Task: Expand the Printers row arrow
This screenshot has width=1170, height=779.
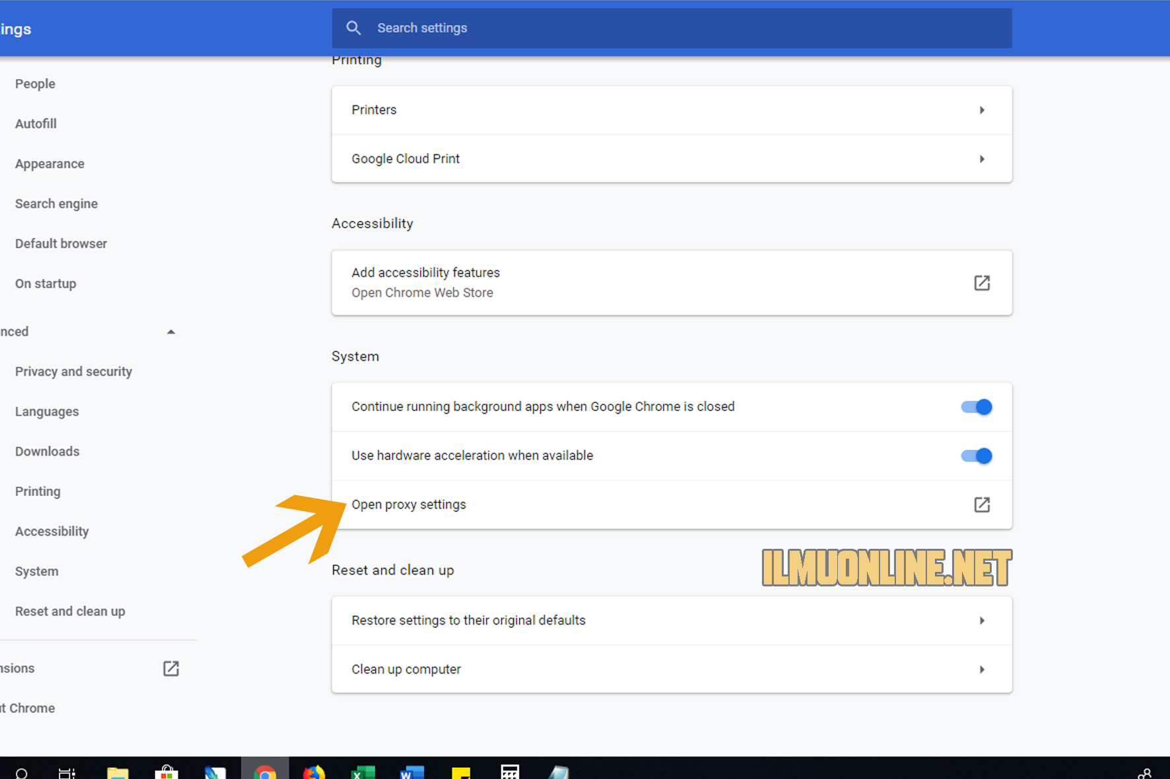Action: point(982,110)
